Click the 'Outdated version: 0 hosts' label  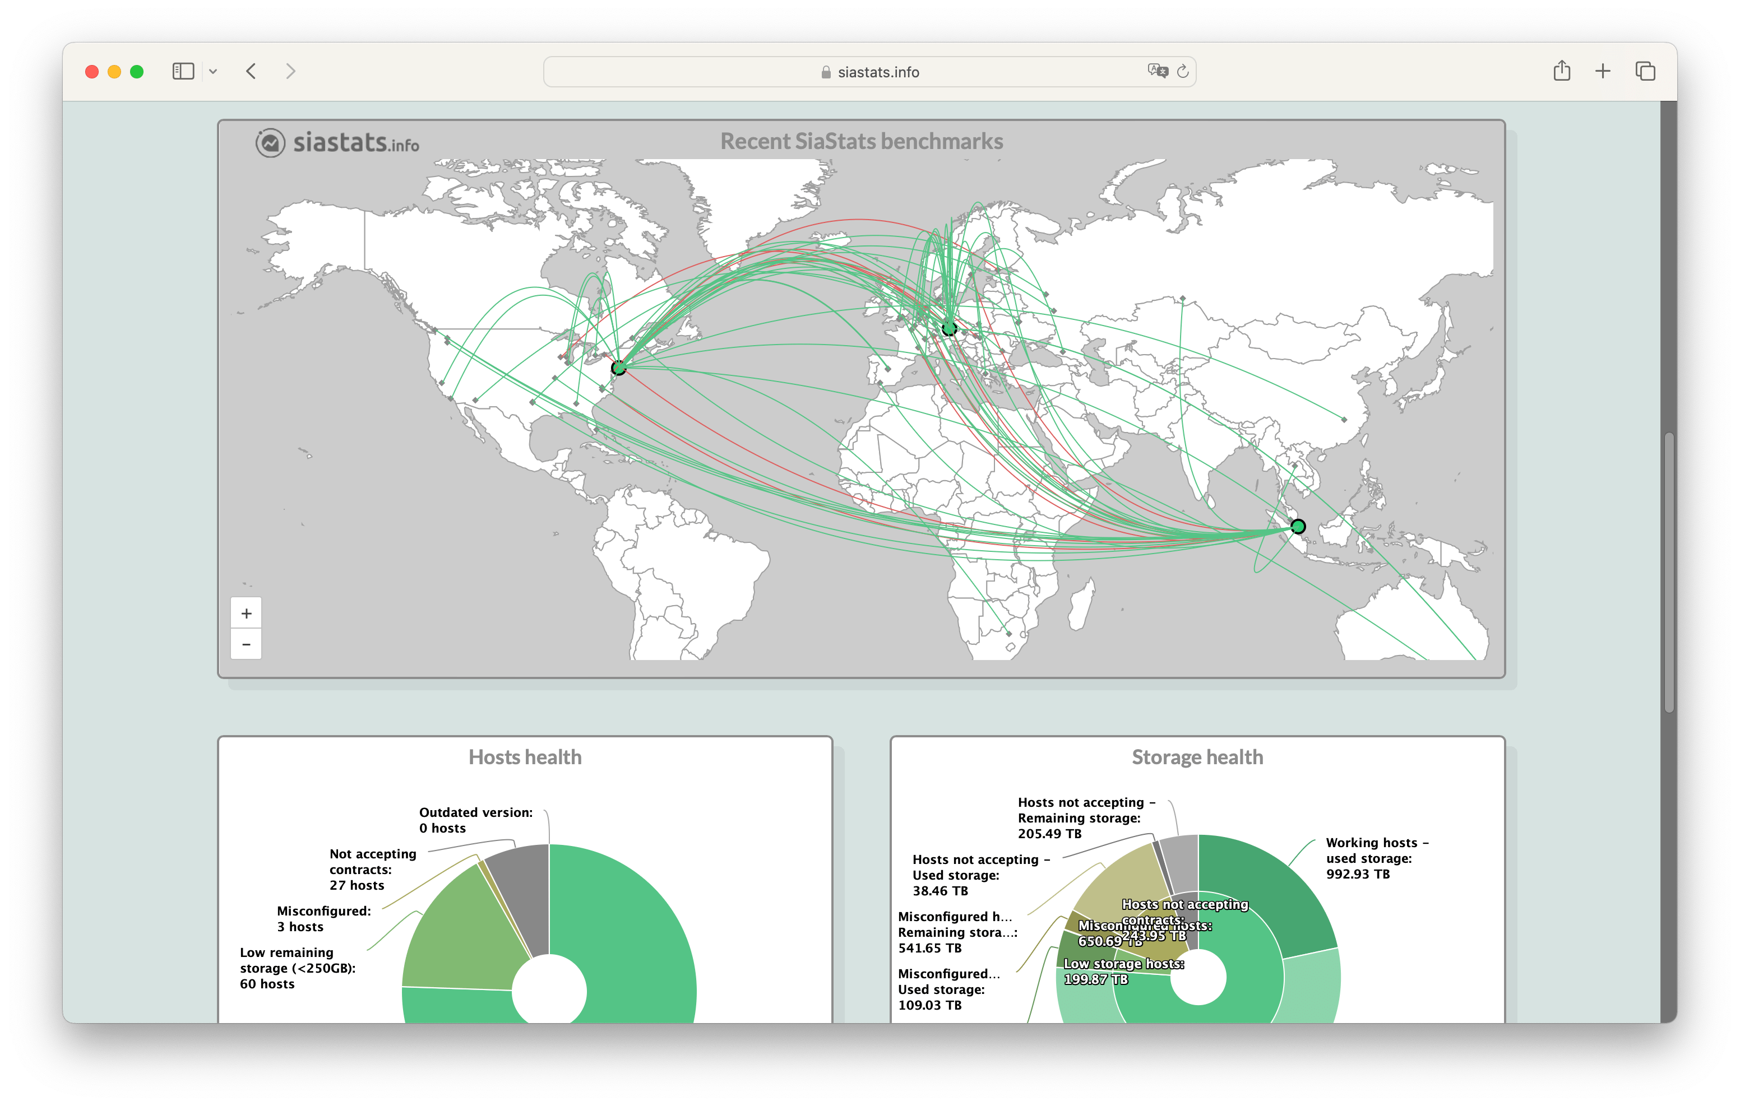(x=475, y=820)
